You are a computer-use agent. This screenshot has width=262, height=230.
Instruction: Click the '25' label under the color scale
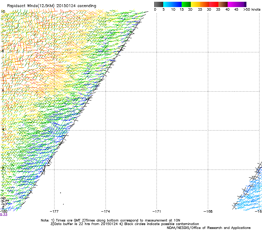point(200,10)
